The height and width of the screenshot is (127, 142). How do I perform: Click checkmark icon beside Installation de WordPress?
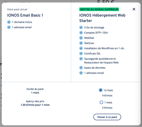click(x=81, y=48)
